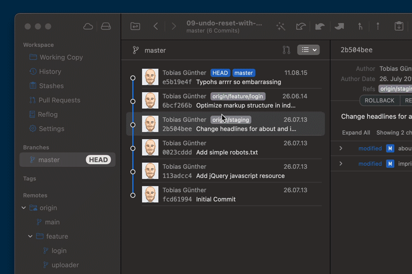This screenshot has width=412, height=274.
Task: Collapse the feature folder under origin
Action: pyautogui.click(x=31, y=237)
